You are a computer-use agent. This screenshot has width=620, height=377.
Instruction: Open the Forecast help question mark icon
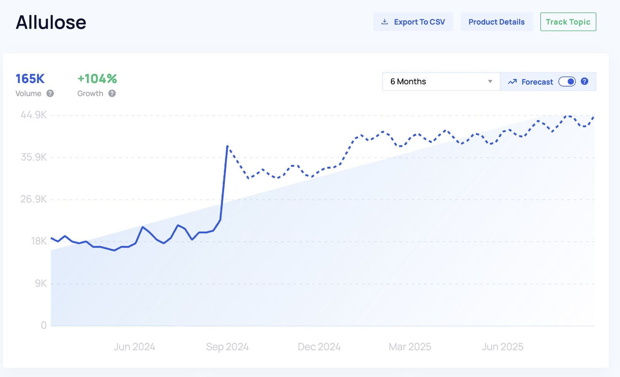coord(585,81)
